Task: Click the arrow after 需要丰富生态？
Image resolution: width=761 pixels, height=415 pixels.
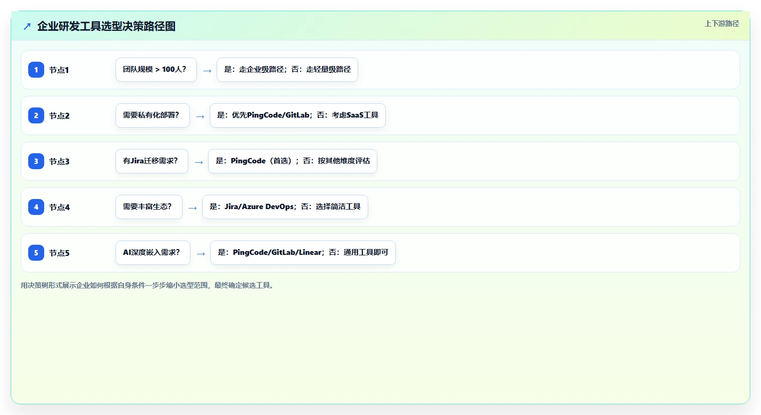Action: coord(193,207)
